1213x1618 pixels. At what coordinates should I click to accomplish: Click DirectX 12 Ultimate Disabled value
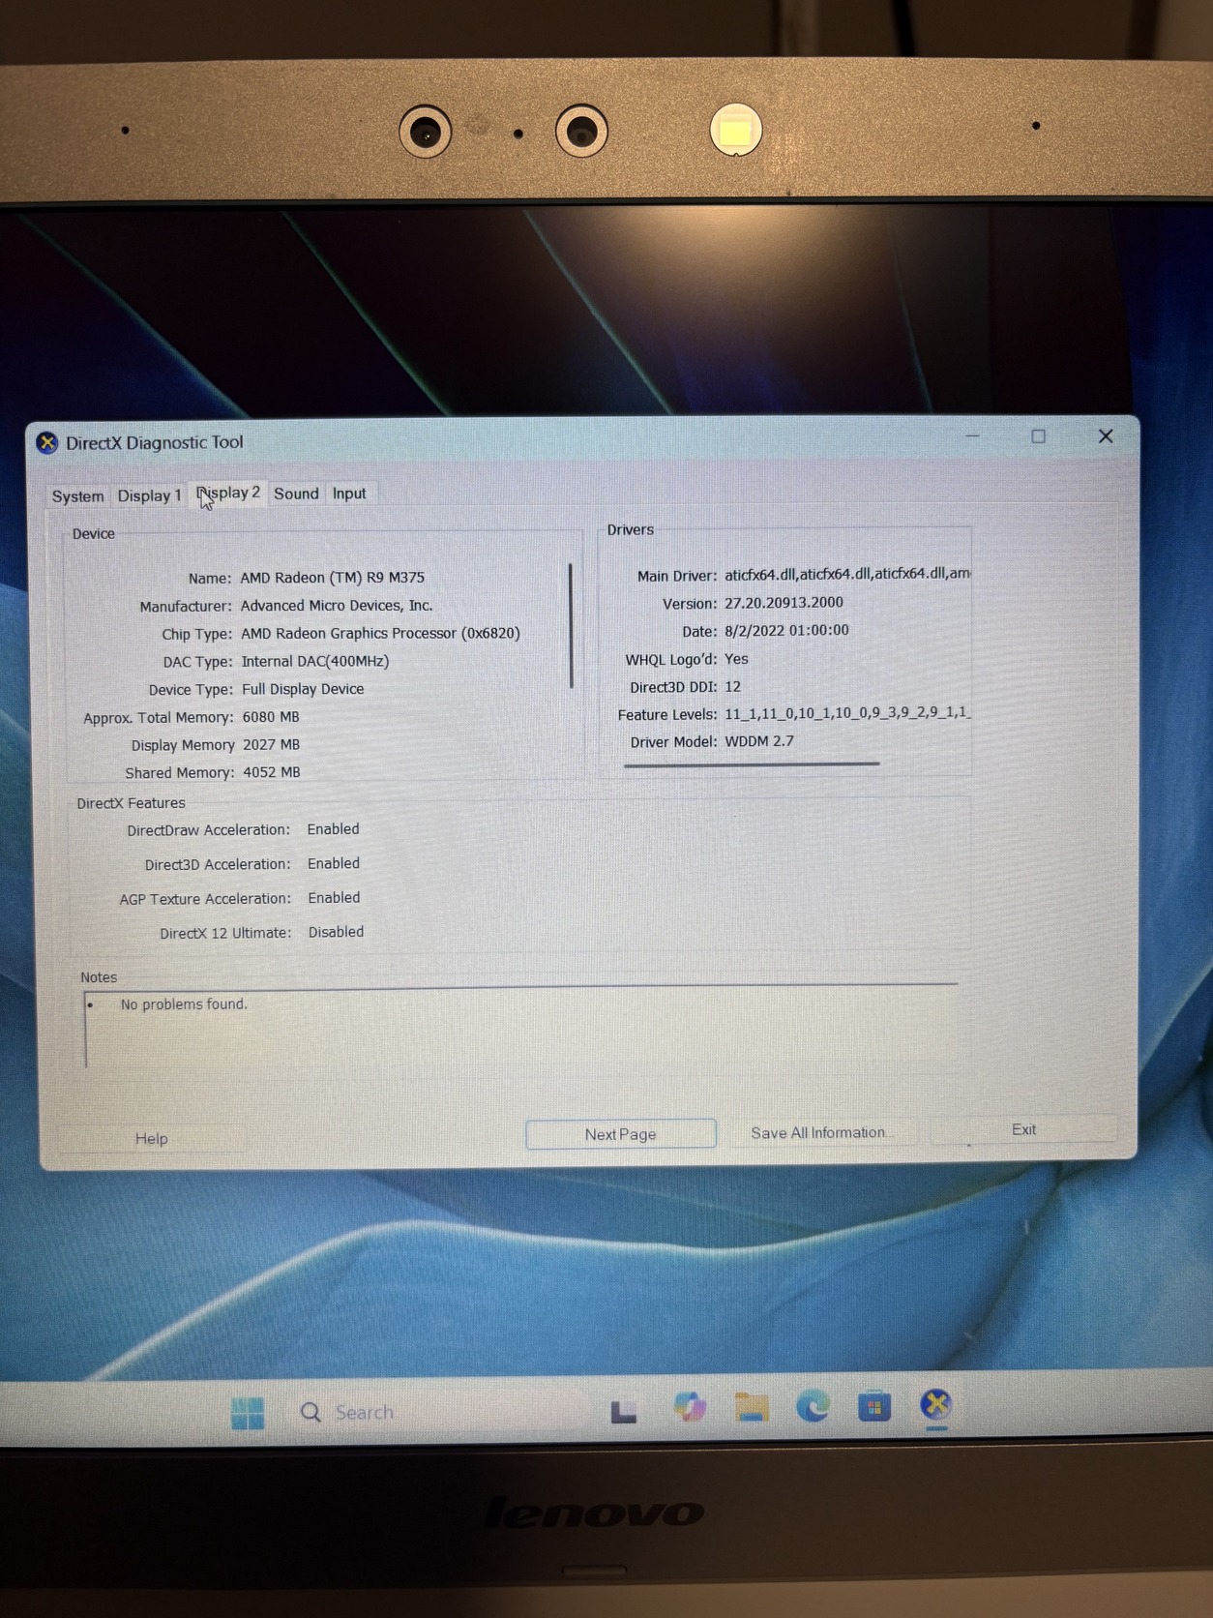(336, 932)
